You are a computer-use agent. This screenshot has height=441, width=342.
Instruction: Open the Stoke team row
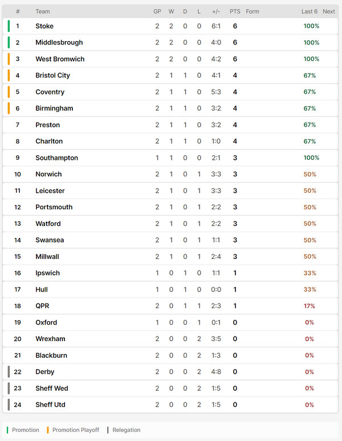point(170,26)
